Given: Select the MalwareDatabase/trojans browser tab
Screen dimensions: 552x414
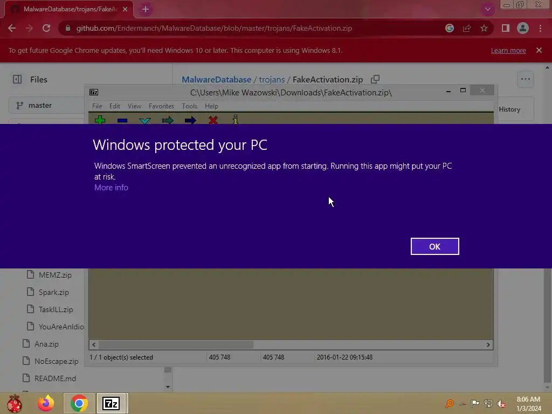Looking at the screenshot, I should [68, 9].
